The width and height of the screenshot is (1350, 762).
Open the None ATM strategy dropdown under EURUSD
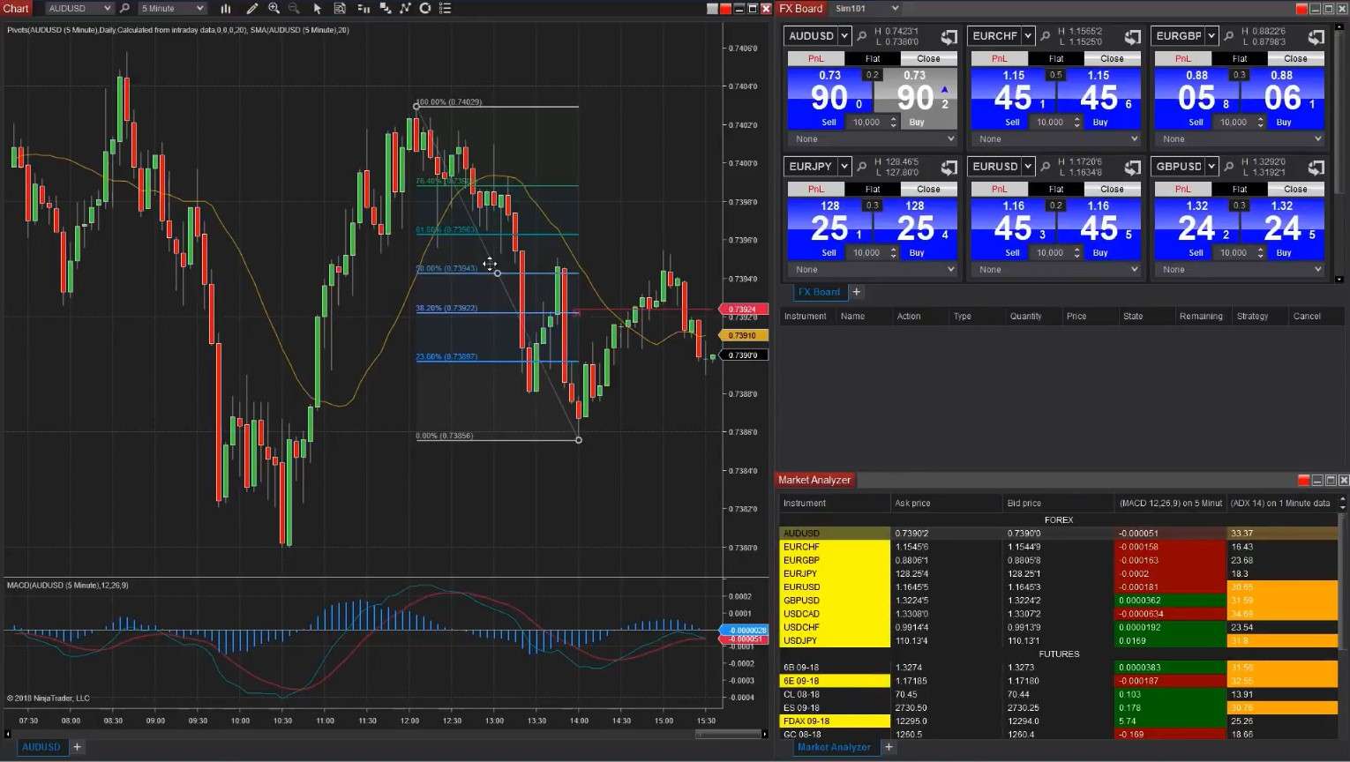coord(1055,270)
